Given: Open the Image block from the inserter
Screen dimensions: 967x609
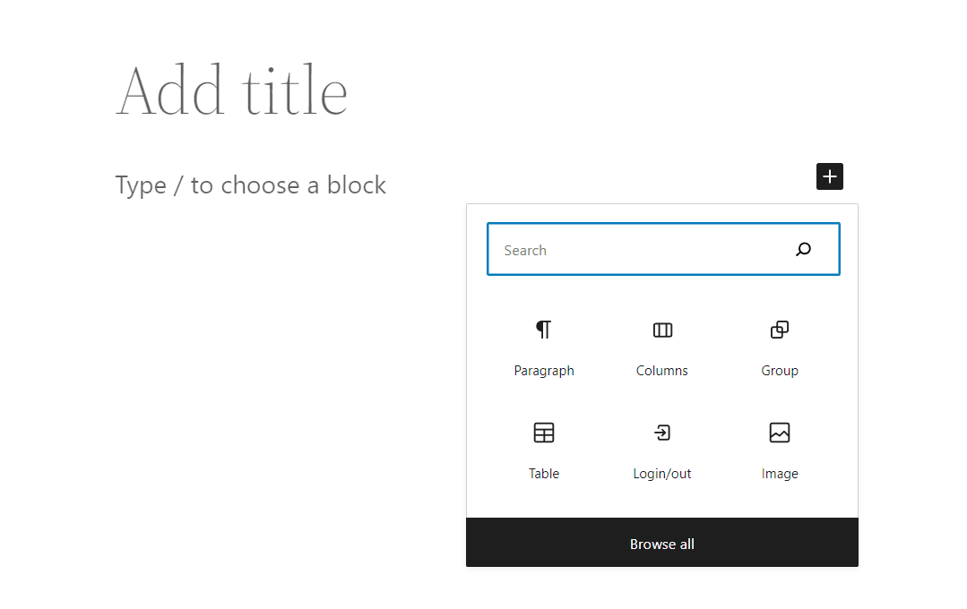Looking at the screenshot, I should (779, 450).
